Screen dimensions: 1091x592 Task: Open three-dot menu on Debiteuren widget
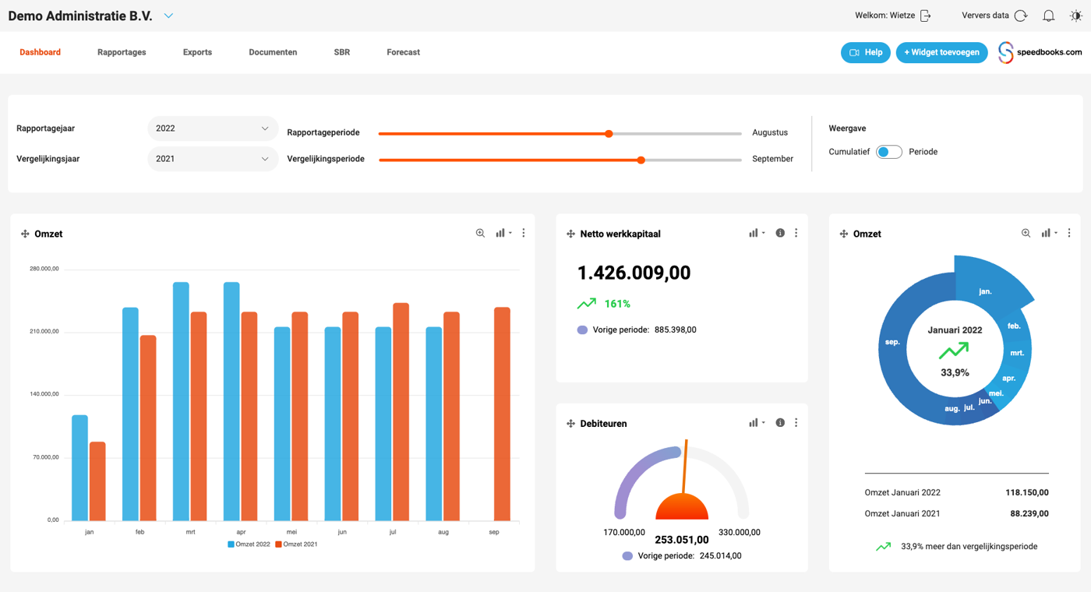point(796,423)
